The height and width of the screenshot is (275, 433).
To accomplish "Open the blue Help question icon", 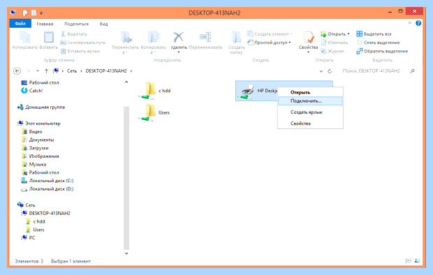I will [x=418, y=23].
